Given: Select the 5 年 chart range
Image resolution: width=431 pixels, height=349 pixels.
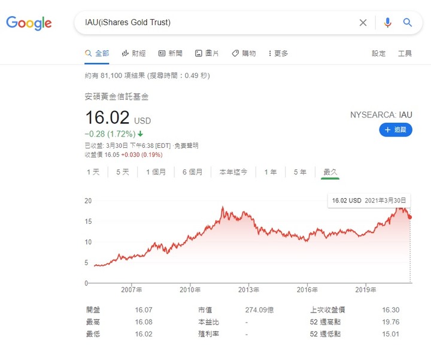Looking at the screenshot, I should pyautogui.click(x=300, y=172).
